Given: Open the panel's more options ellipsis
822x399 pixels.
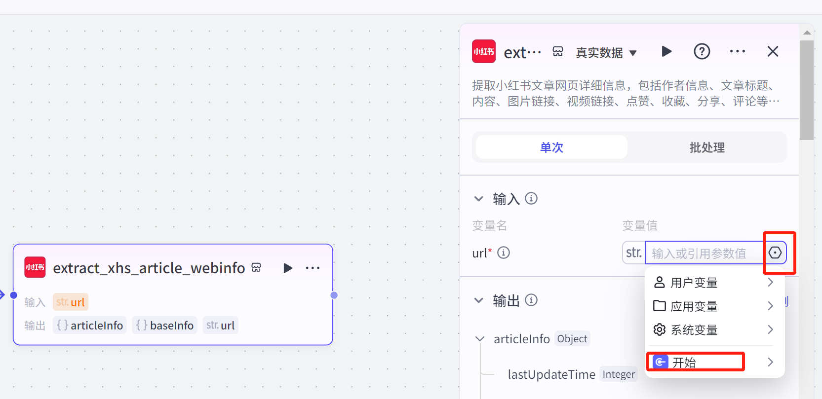Looking at the screenshot, I should tap(737, 51).
